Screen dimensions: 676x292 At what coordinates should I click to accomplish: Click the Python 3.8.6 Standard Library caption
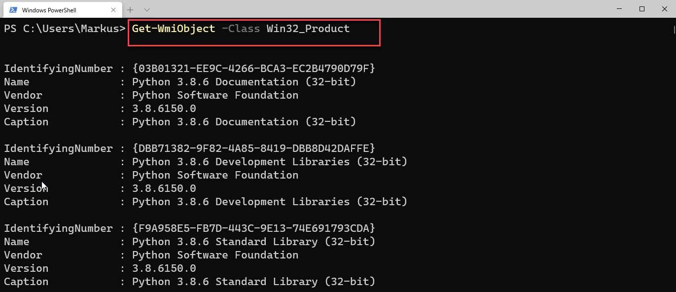[253, 281]
